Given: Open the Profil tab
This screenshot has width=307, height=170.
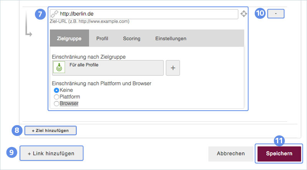Looking at the screenshot, I should pyautogui.click(x=102, y=38).
